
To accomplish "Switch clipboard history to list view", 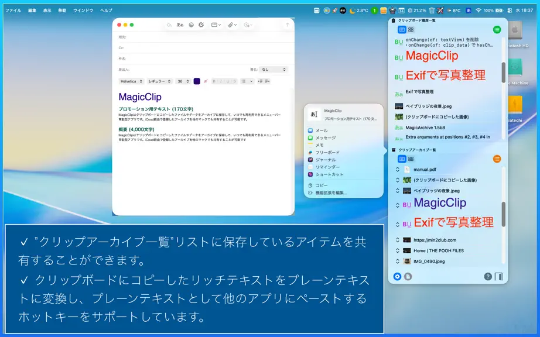I will (402, 30).
